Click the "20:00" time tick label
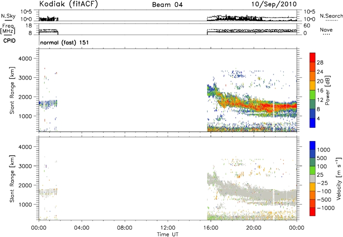This screenshot has height=237, width=343. point(253,228)
